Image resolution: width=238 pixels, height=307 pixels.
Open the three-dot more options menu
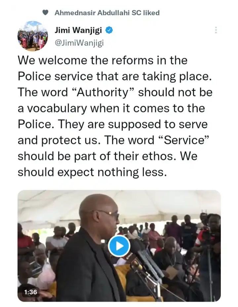click(216, 30)
